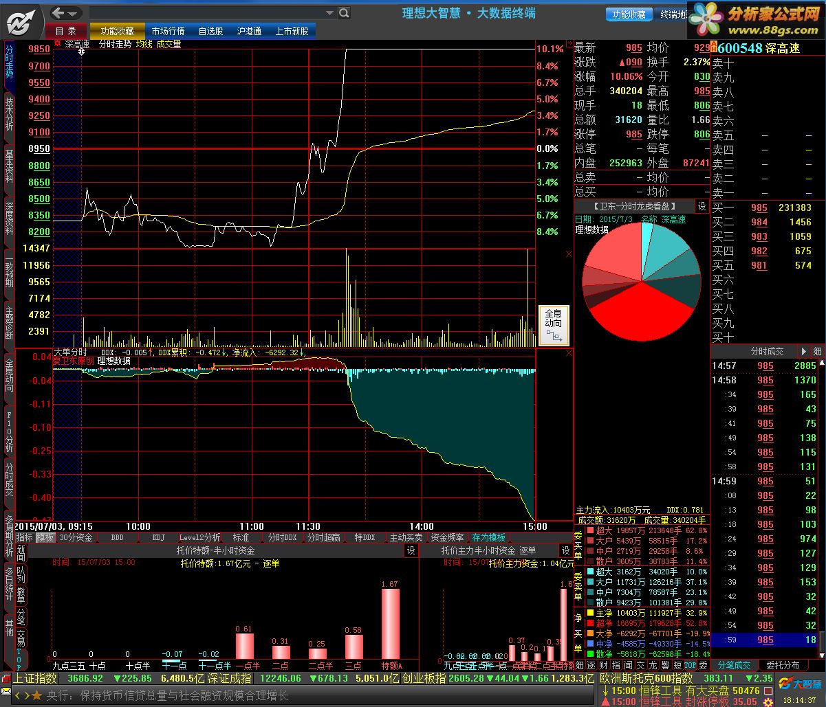Click the 委 icon in bottom mini toolbar
Viewport: 826px width, 707px height.
click(703, 665)
